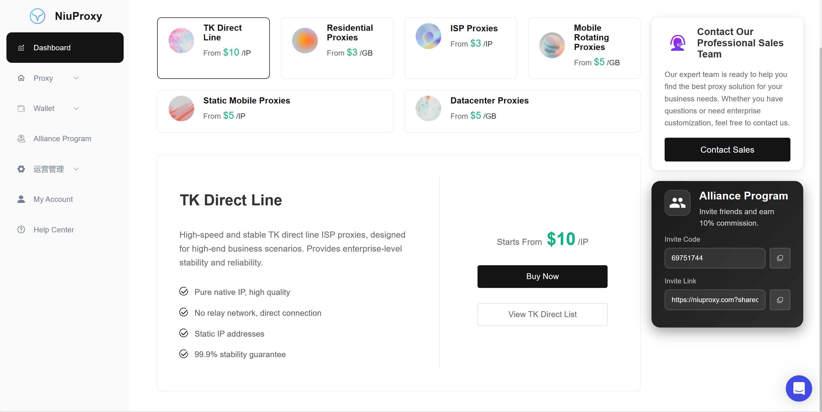Select the ISP Proxies card
822x412 pixels.
(460, 48)
